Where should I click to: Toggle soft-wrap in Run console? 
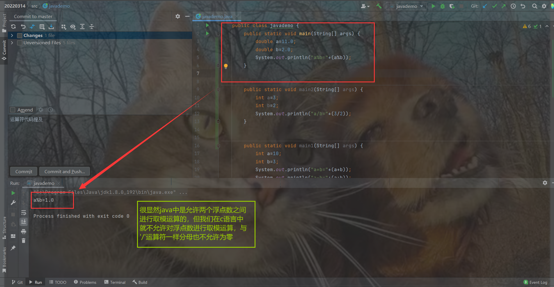tap(24, 212)
